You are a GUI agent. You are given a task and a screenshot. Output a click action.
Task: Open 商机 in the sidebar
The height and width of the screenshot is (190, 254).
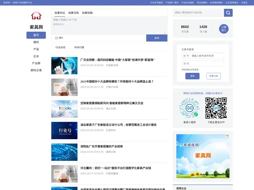(x=36, y=42)
